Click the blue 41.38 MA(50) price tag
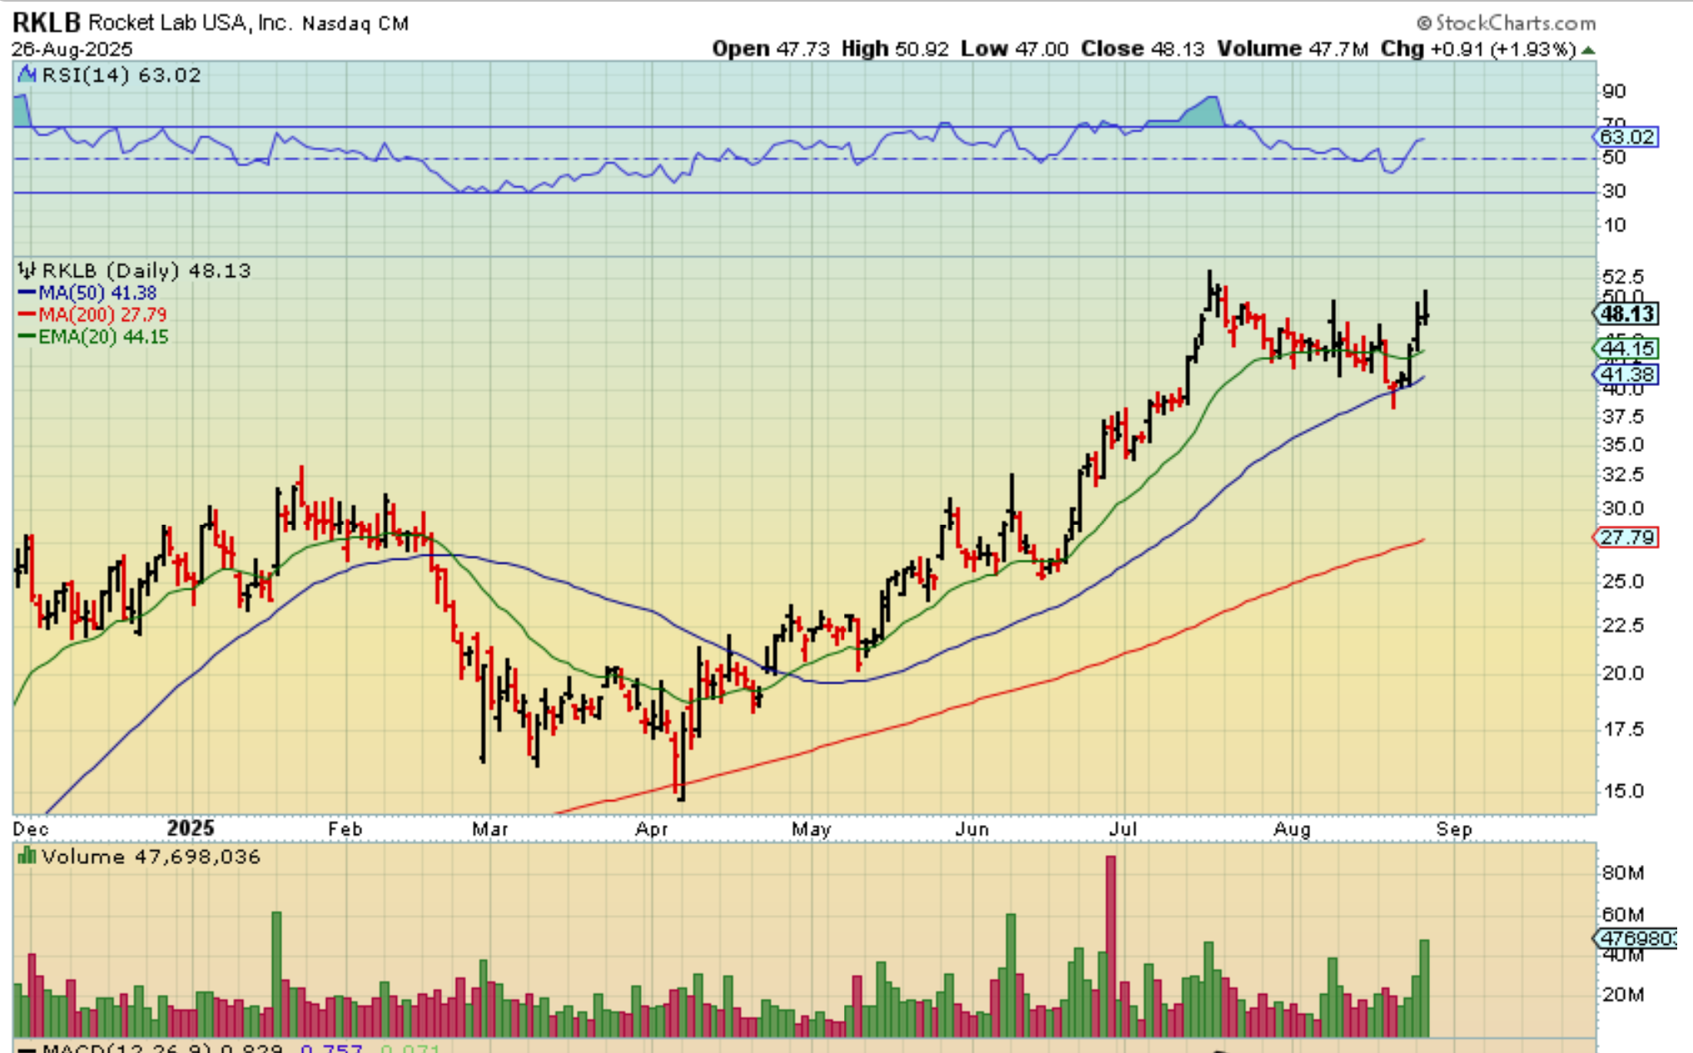 [1626, 375]
